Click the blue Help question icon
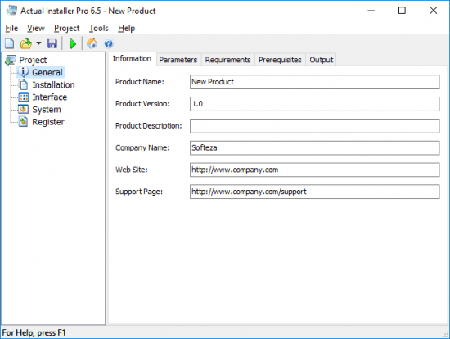This screenshot has height=339, width=450. pyautogui.click(x=109, y=43)
